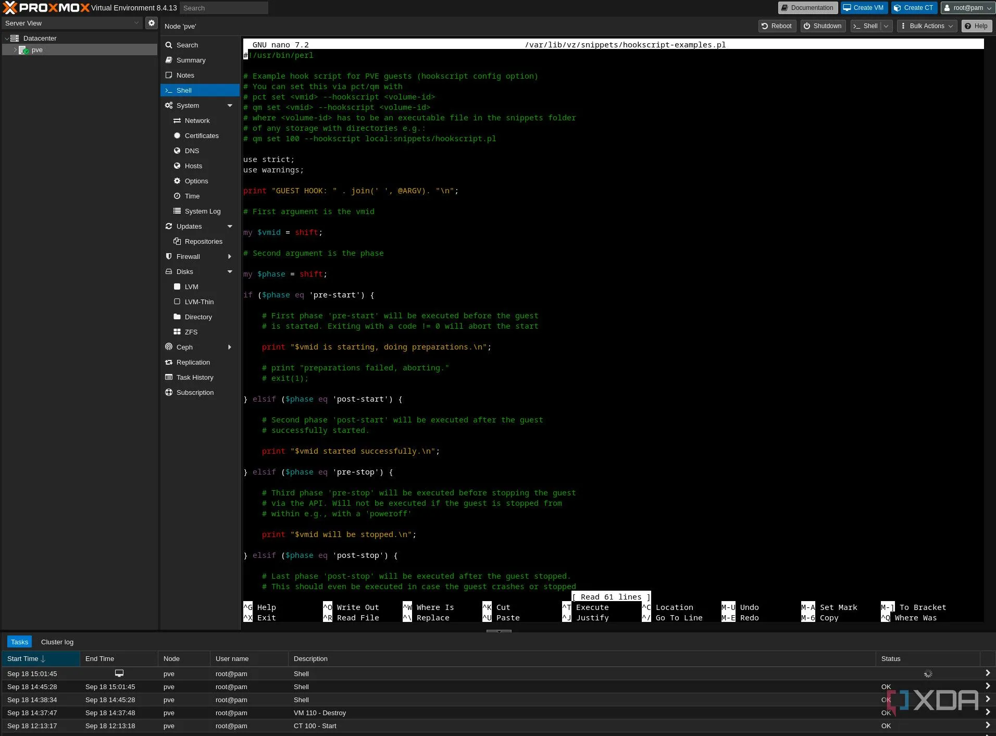996x736 pixels.
Task: Open the Replication page
Action: click(x=193, y=363)
